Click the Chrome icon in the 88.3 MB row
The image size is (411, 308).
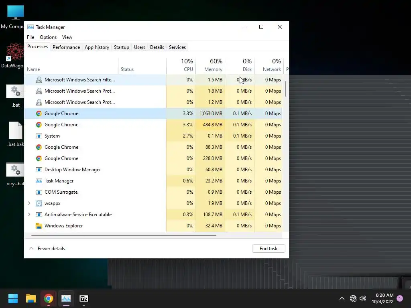39,147
